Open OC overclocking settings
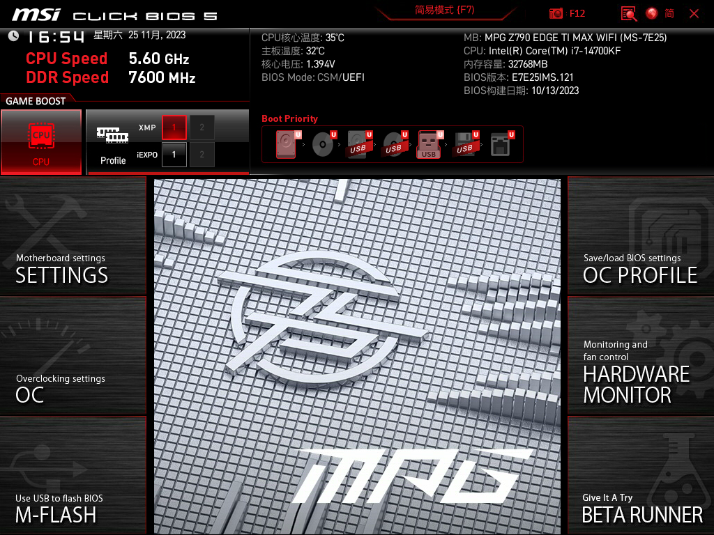The width and height of the screenshot is (714, 535). [73, 355]
